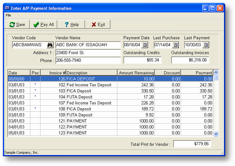Click the 00/00/00 date cell
The width and height of the screenshot is (235, 166).
(19, 79)
